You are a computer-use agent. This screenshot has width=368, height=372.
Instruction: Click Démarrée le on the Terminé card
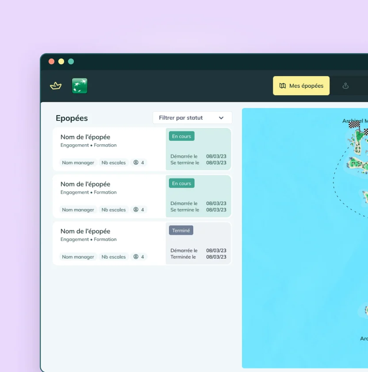(x=184, y=251)
